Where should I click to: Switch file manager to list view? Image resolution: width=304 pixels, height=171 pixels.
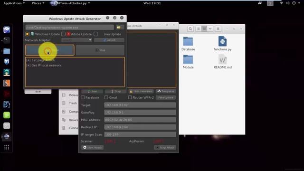point(199,29)
